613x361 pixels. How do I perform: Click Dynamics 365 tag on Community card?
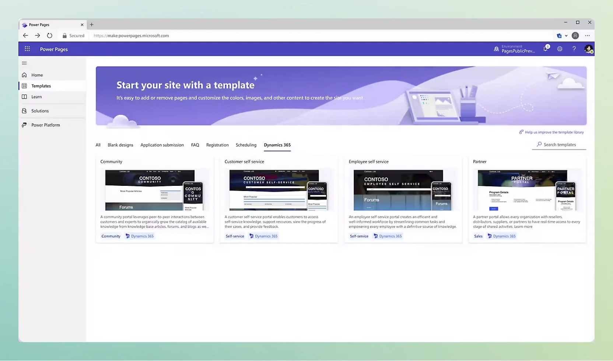click(x=140, y=236)
